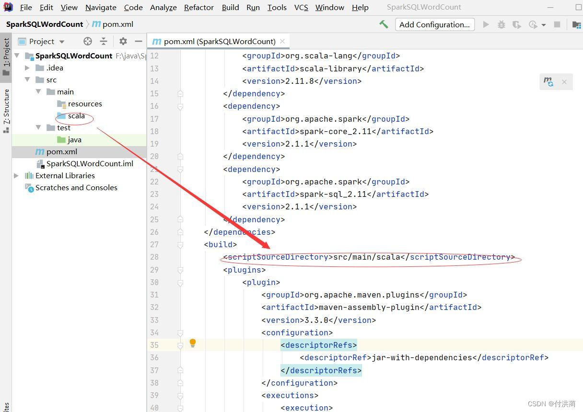Click SparkSQLWordCount breadcrumb in navigation bar

(45, 24)
